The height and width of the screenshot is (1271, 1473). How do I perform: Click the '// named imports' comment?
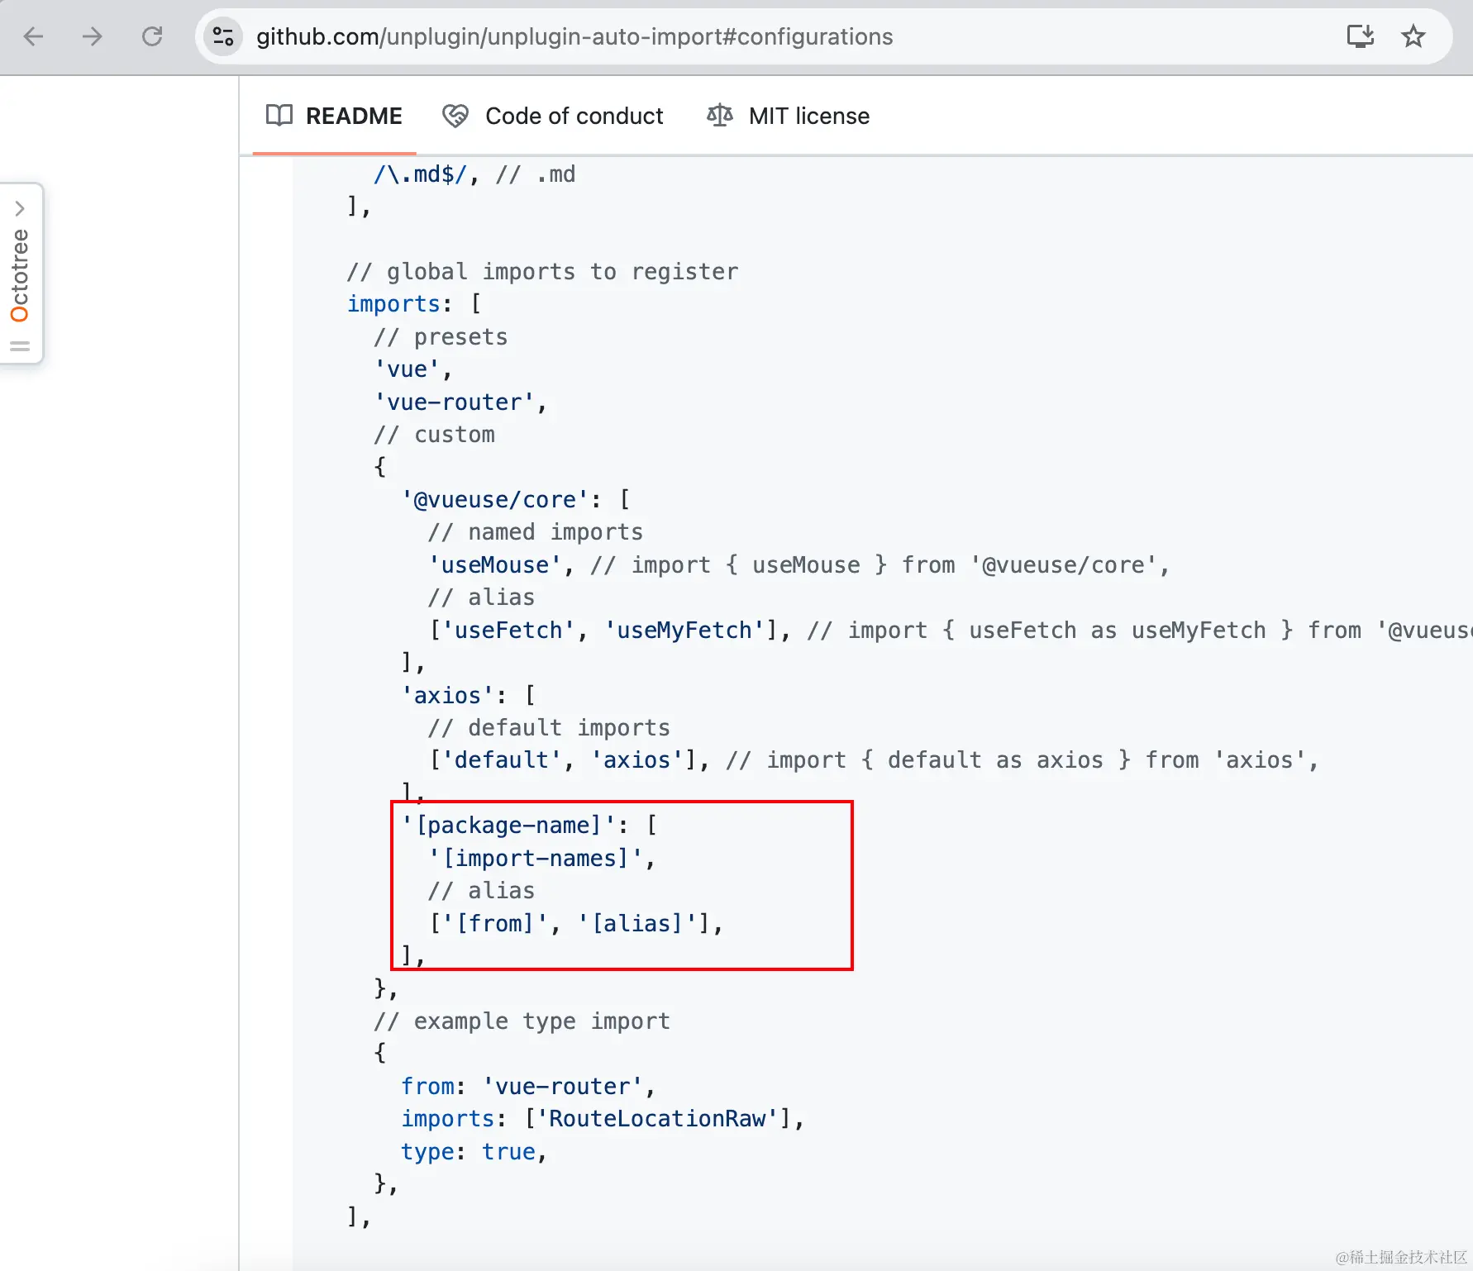536,532
